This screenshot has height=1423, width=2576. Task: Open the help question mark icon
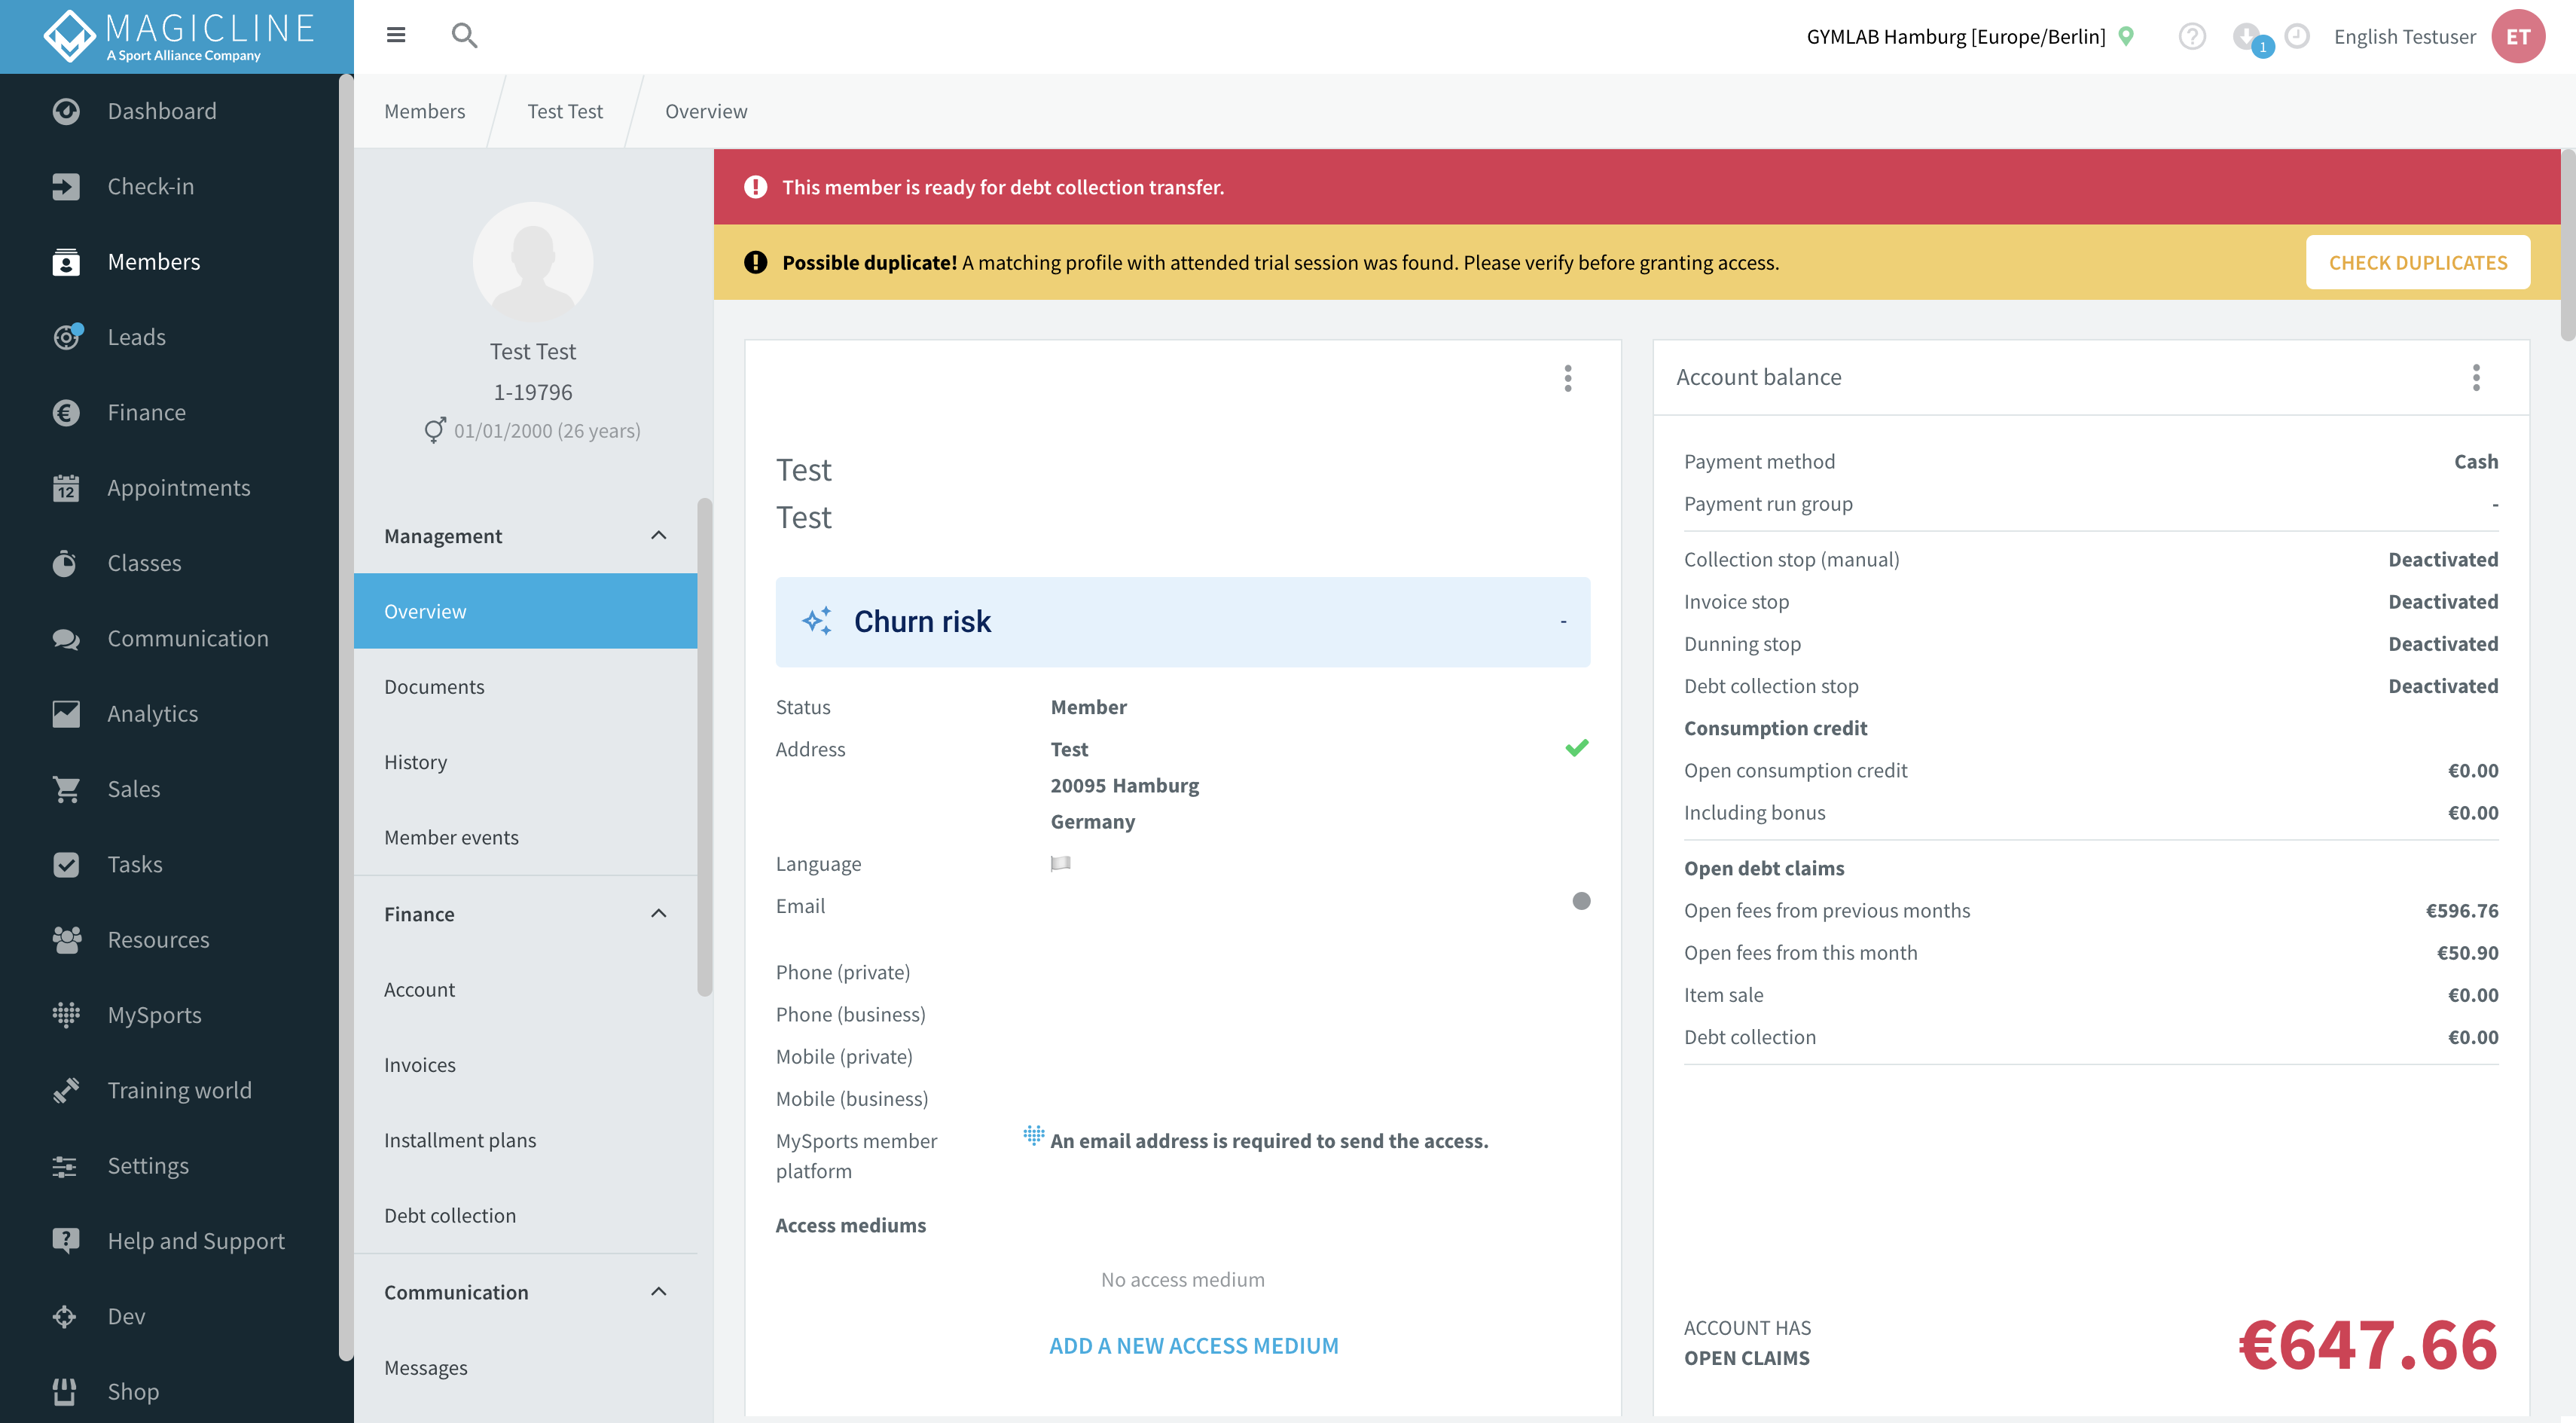coord(2192,36)
